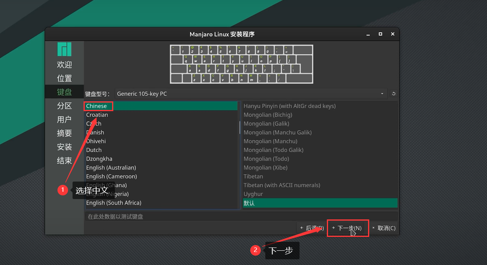Close the Manjaro installer window
The image size is (487, 265).
click(392, 34)
